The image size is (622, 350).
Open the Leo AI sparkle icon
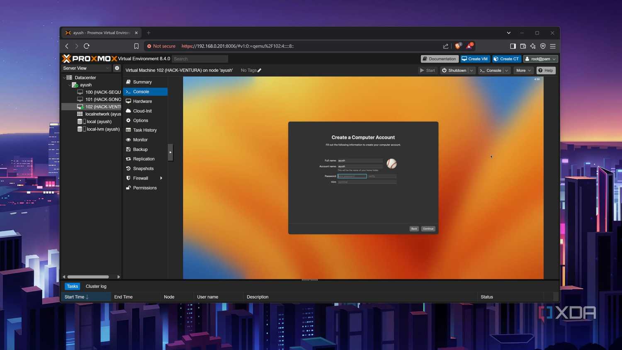pos(533,46)
